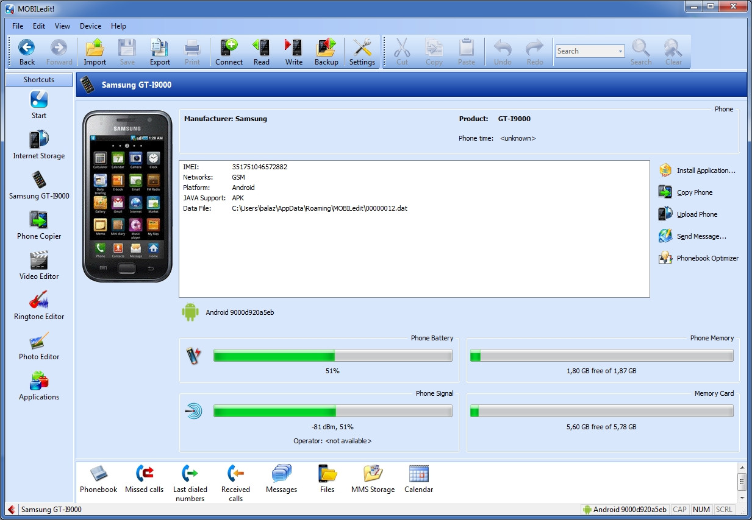Viewport: 752px width, 520px height.
Task: Click the Android 9000d920a5eb device label
Action: pyautogui.click(x=240, y=312)
